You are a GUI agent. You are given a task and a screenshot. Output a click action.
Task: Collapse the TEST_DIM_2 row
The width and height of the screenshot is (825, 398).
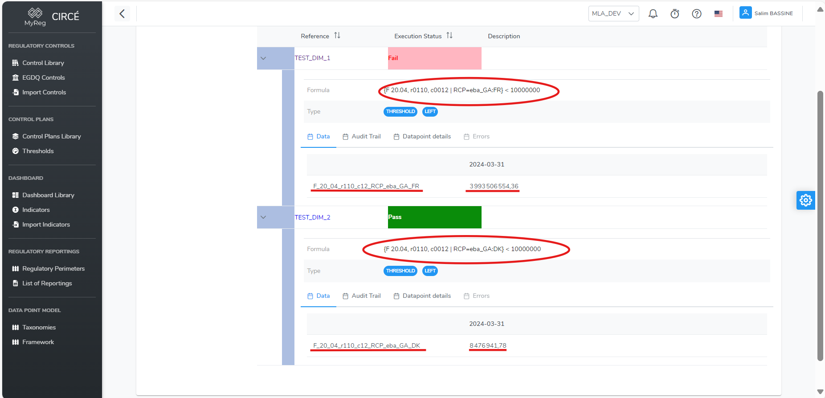[263, 217]
